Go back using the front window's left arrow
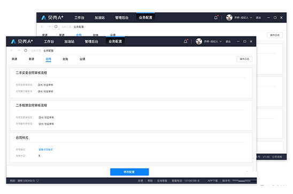293x194 pixels. tap(12, 51)
